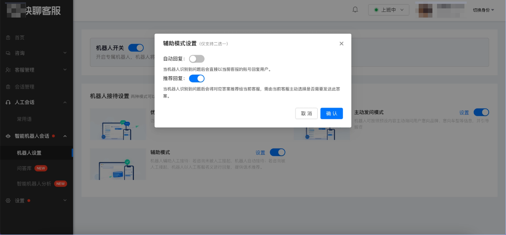Toggle the 机器人开关 robot switch
Screen dimensions: 506x235
[x=136, y=47]
